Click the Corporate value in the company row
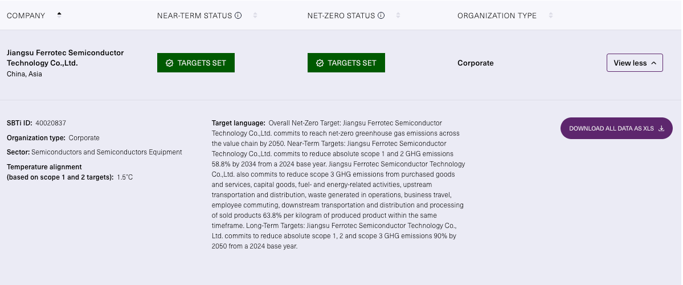 click(x=475, y=63)
